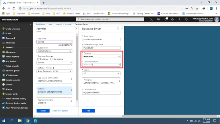The image size is (220, 124).
Task: Expand the Pricing tier selection
Action: pos(101,81)
